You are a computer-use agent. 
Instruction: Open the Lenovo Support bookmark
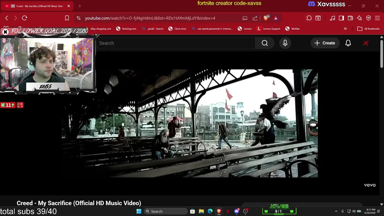click(268, 29)
